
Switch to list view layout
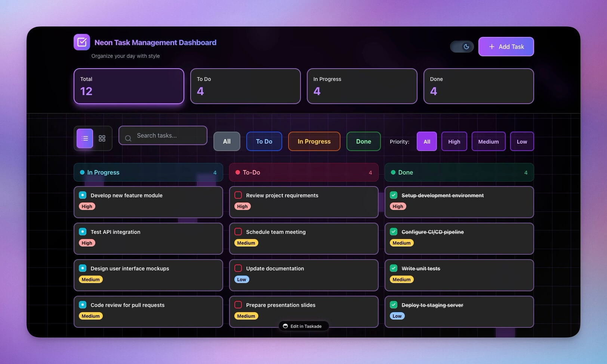tap(84, 138)
